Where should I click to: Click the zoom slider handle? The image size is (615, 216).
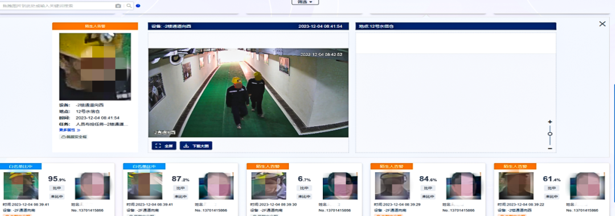coord(550,134)
